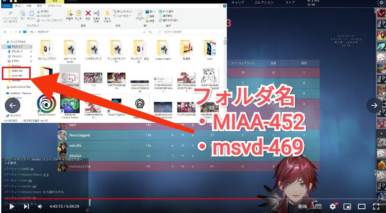Open Valorant settings gear at top right
386x213 pixels.
click(380, 3)
